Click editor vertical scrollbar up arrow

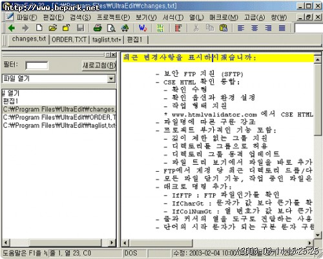tap(318, 59)
